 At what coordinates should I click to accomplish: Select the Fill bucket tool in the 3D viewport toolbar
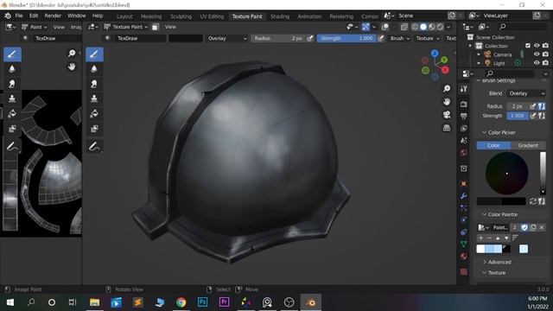[x=94, y=113]
